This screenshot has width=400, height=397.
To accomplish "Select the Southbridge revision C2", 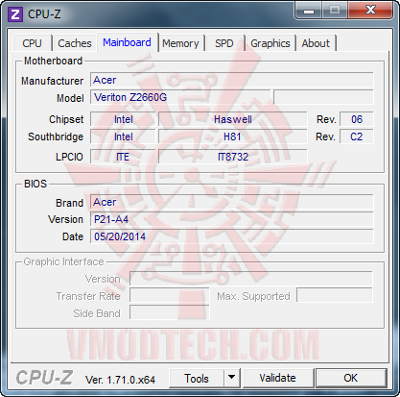I will (x=357, y=136).
